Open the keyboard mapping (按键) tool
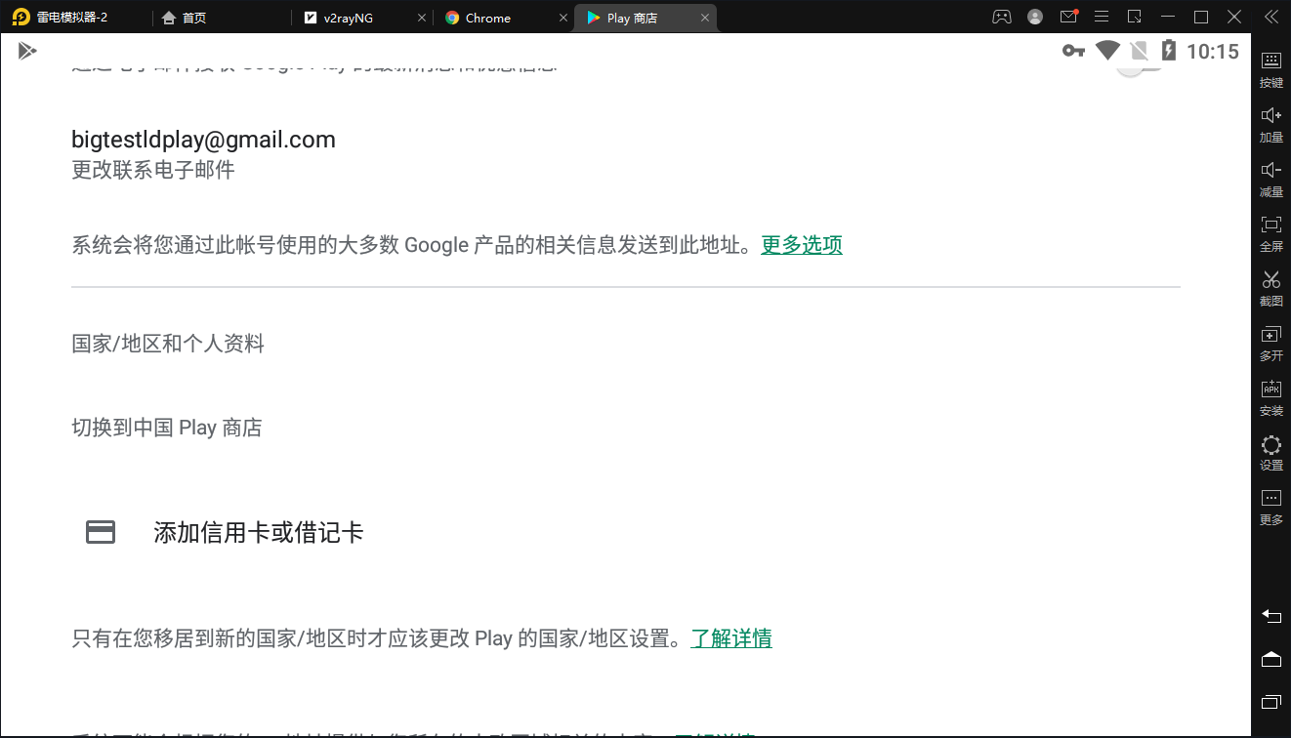 [x=1270, y=66]
